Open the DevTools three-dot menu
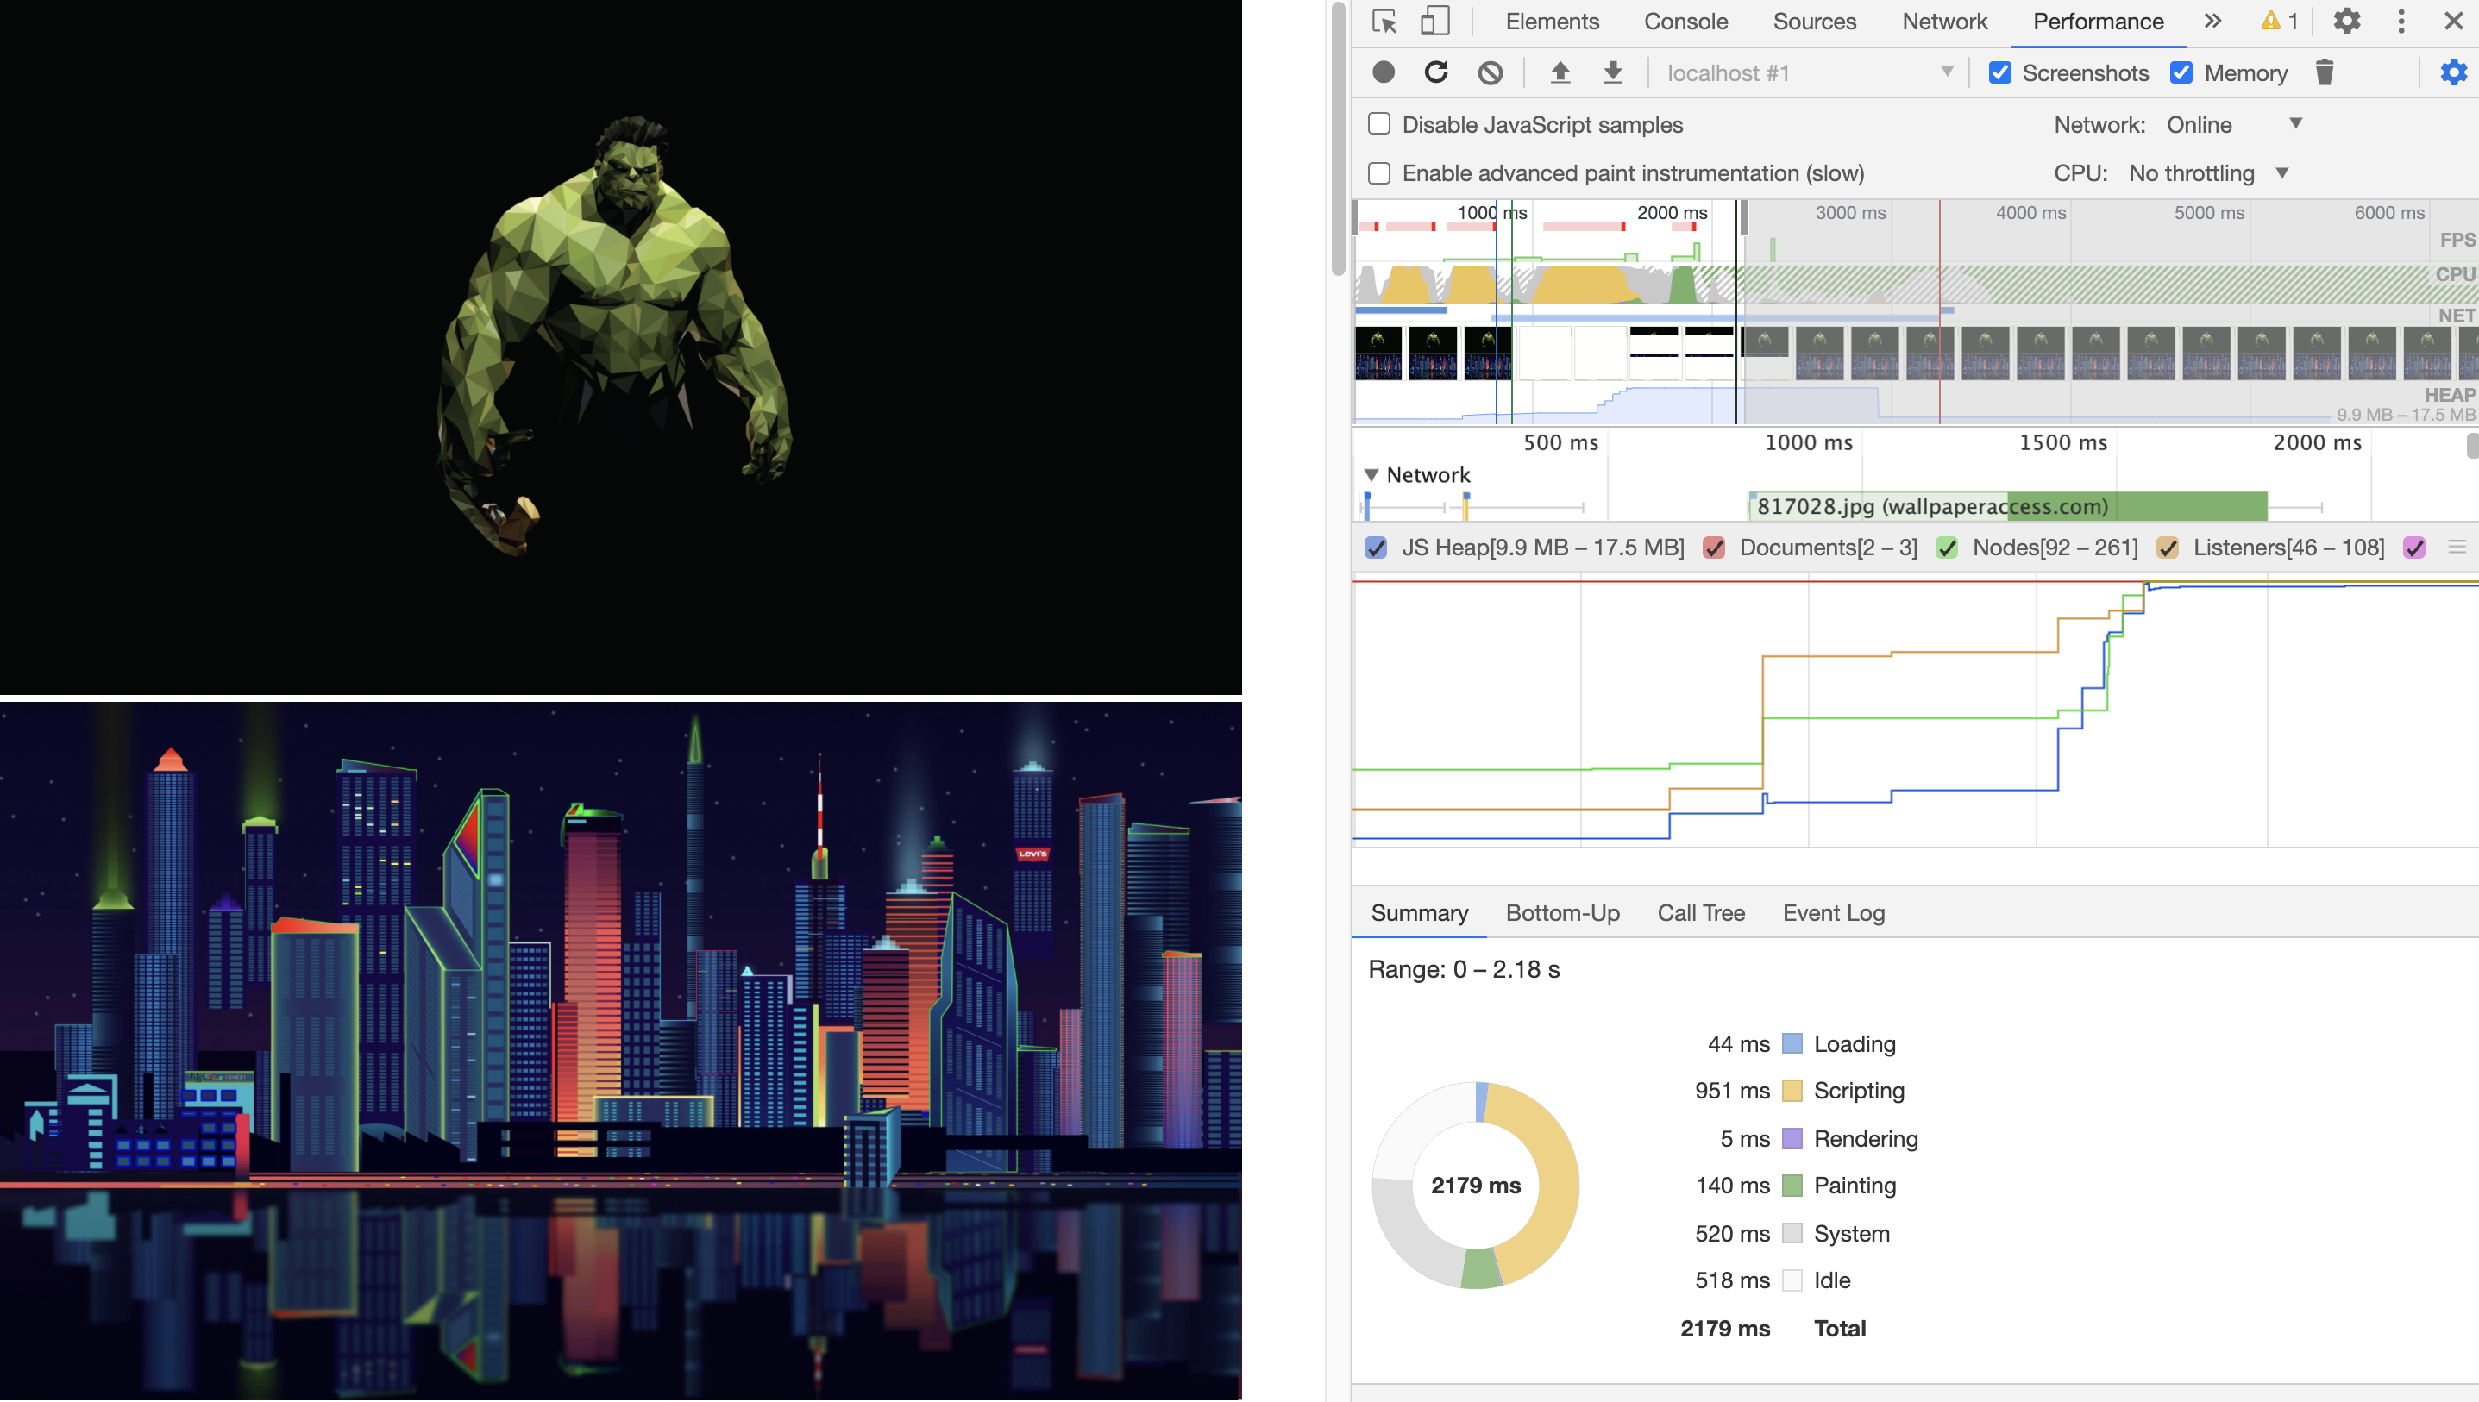This screenshot has width=2479, height=1402. click(2401, 22)
